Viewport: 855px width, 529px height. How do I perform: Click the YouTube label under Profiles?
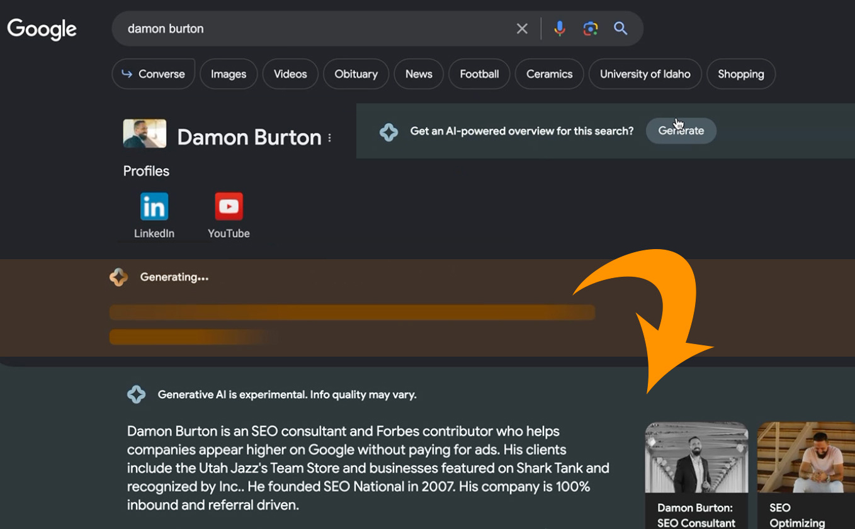pyautogui.click(x=229, y=233)
